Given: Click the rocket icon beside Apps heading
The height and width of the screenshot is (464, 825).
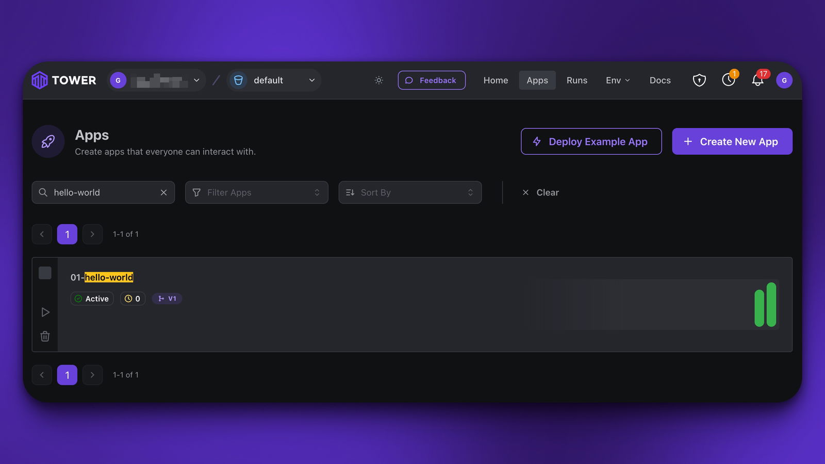Looking at the screenshot, I should tap(48, 141).
